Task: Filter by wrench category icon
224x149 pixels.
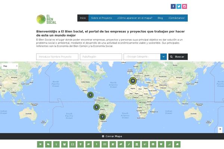Action: (129, 144)
